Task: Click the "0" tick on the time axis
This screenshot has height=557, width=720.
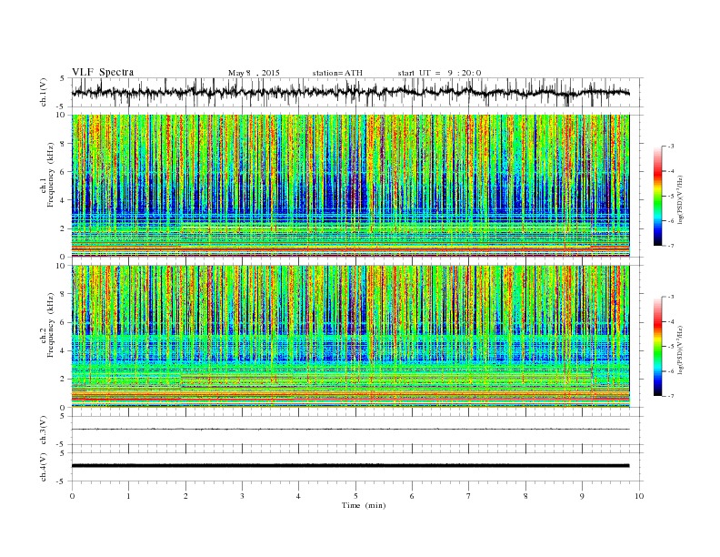Action: click(72, 496)
